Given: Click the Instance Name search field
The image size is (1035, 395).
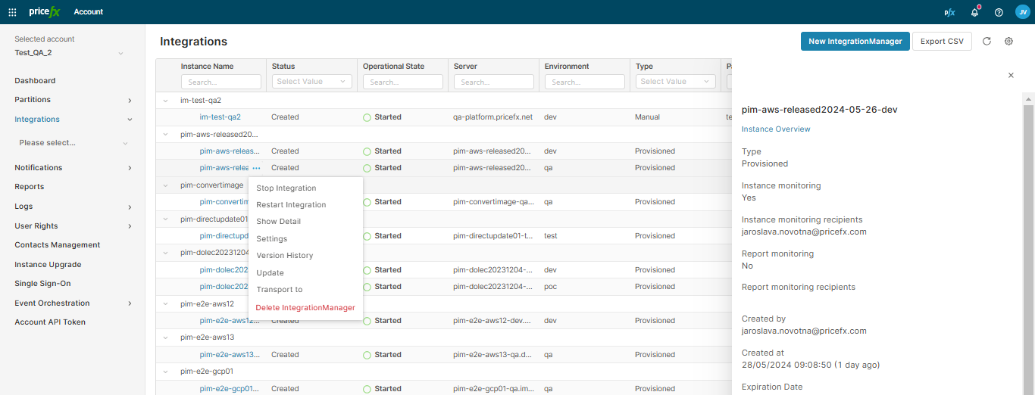Looking at the screenshot, I should 220,82.
